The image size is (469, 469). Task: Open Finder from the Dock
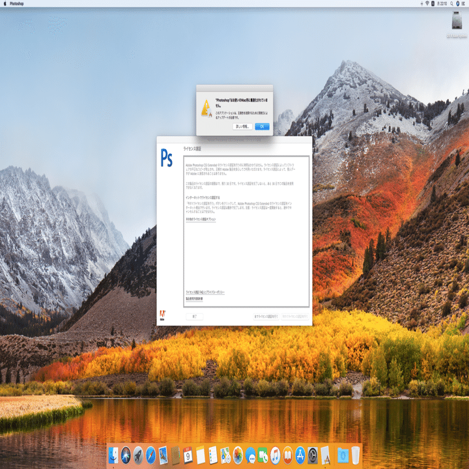click(x=113, y=455)
